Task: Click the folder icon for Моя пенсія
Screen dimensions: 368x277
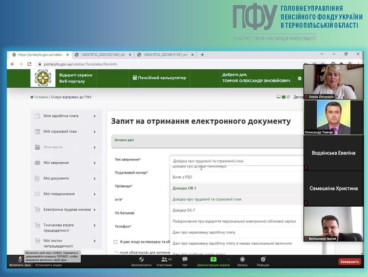Action: point(37,147)
